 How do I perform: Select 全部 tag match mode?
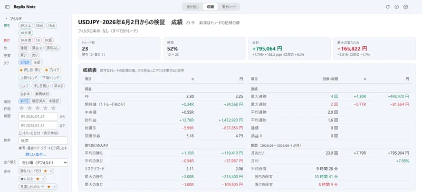pyautogui.click(x=36, y=62)
